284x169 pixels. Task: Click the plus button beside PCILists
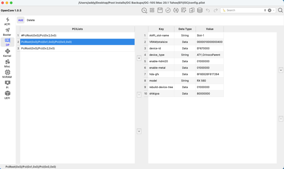coord(139,58)
